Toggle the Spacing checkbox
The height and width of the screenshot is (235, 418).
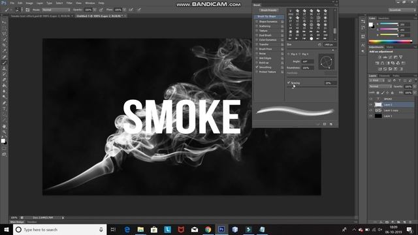tap(289, 83)
